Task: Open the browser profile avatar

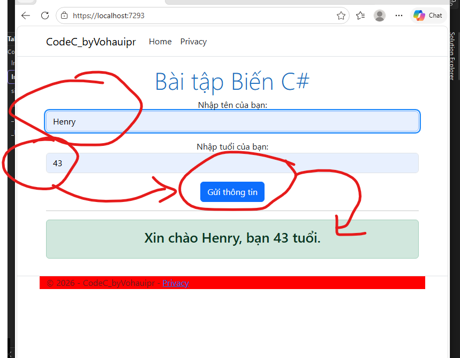Action: [x=380, y=15]
